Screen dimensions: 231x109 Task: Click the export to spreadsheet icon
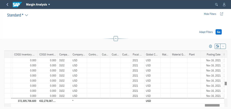click(217, 46)
